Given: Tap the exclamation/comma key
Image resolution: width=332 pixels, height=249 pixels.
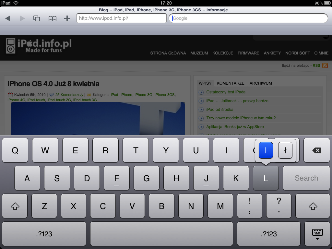Looking at the screenshot, I should (250, 206).
